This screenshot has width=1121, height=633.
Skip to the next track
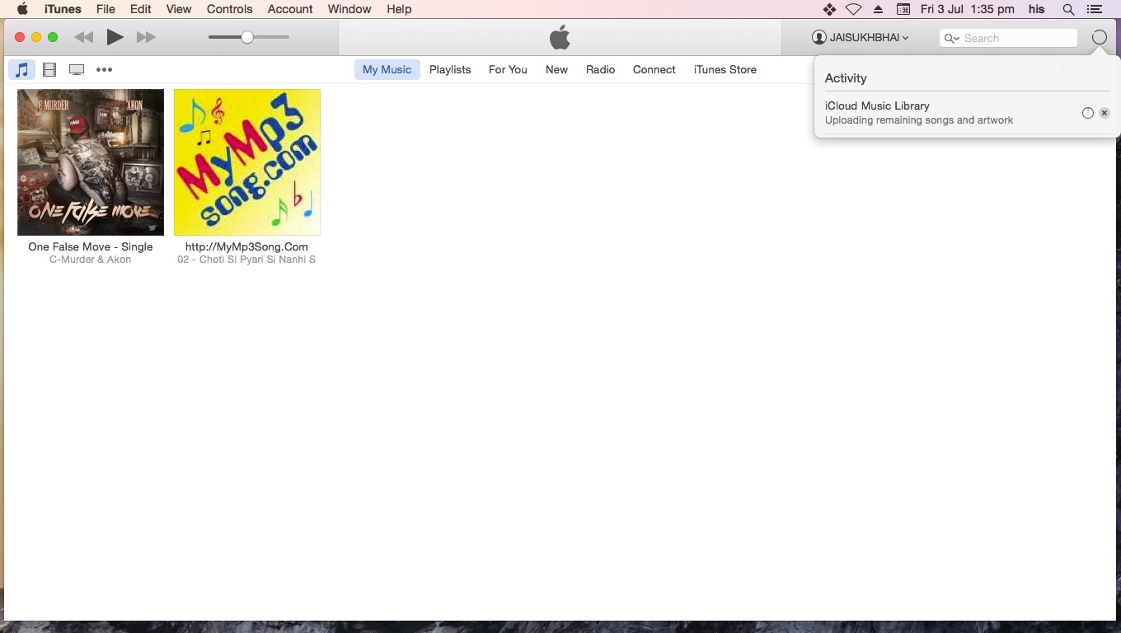click(146, 37)
